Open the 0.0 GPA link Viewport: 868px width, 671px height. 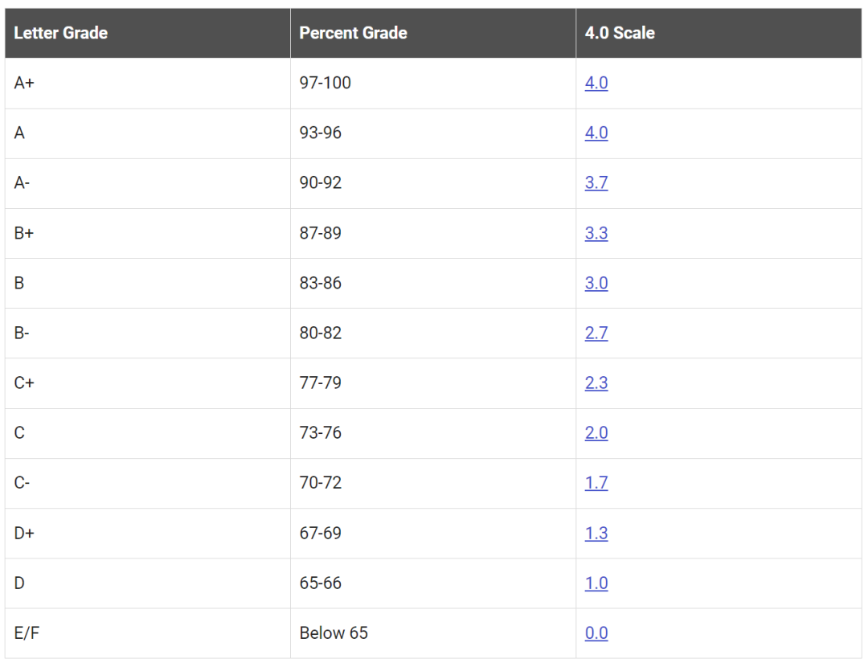tap(596, 632)
